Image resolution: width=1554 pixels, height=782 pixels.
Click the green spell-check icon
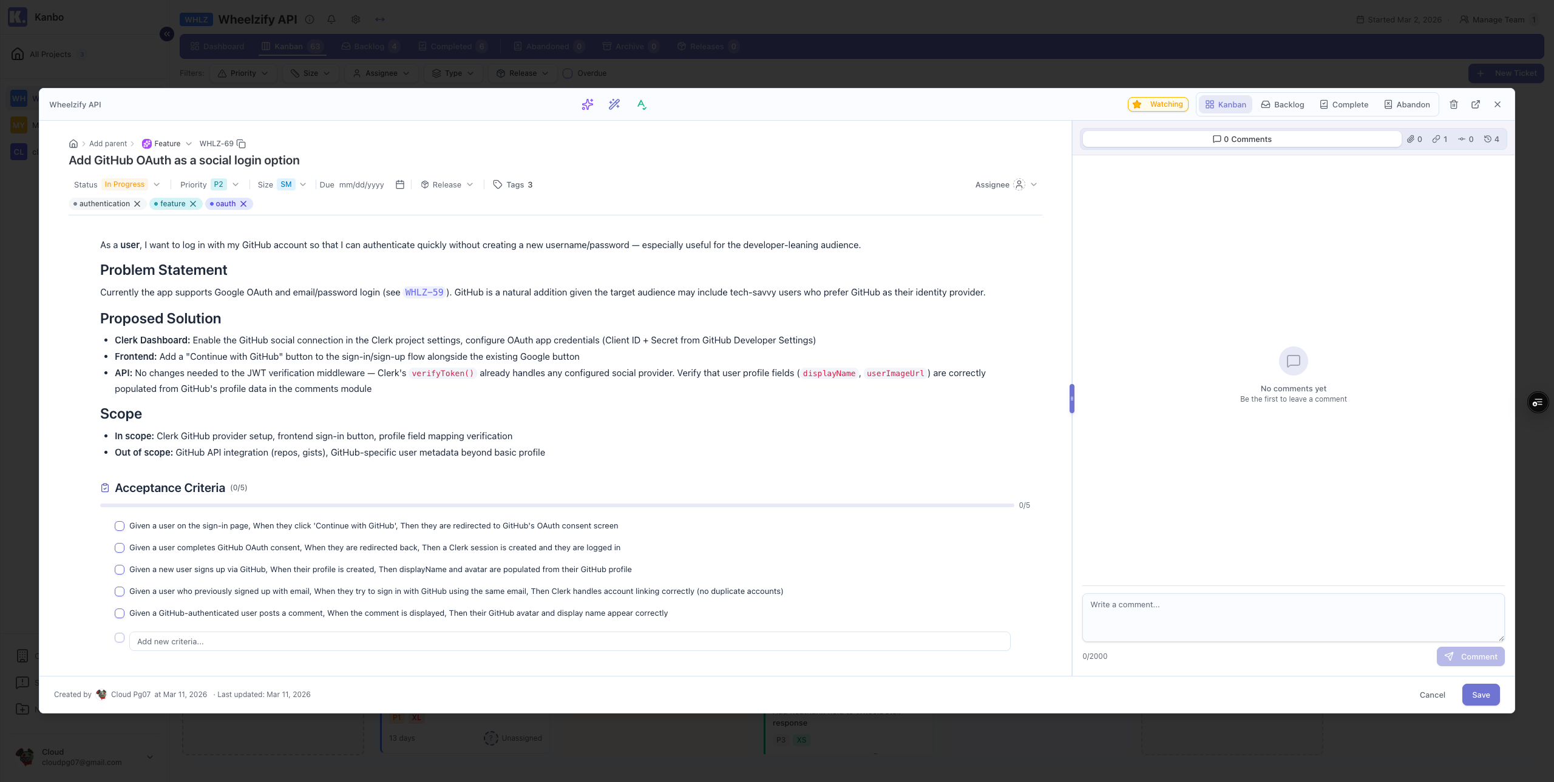coord(640,104)
